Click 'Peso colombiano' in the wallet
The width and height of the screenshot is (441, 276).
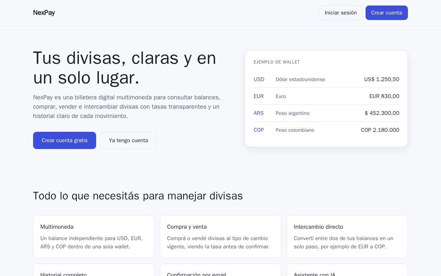click(295, 130)
